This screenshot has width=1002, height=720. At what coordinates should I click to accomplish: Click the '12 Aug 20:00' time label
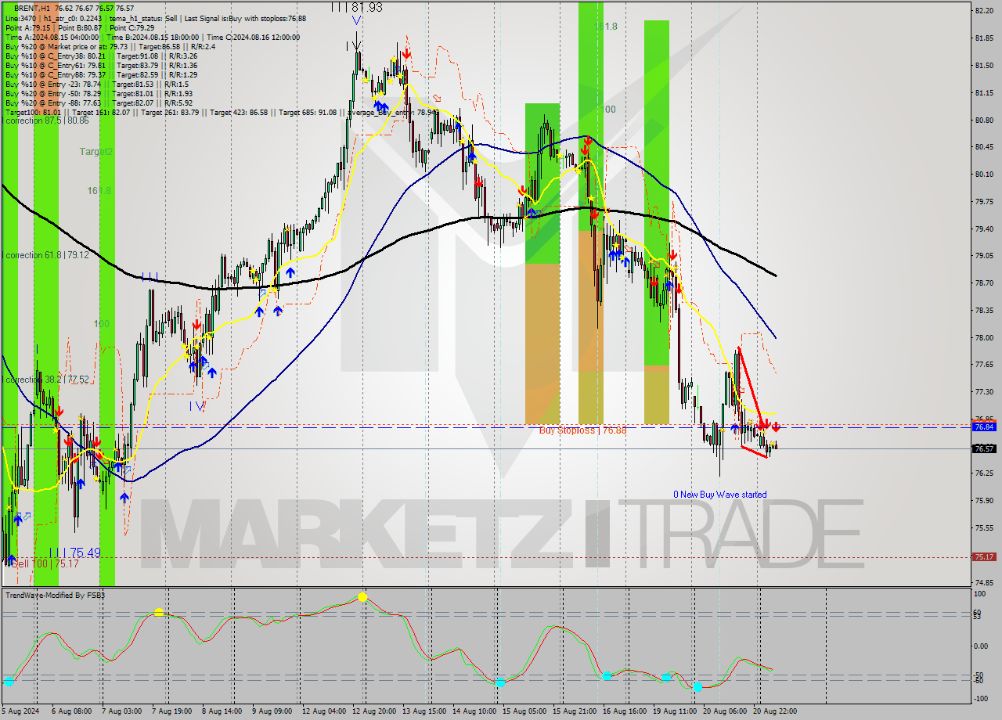(x=373, y=711)
